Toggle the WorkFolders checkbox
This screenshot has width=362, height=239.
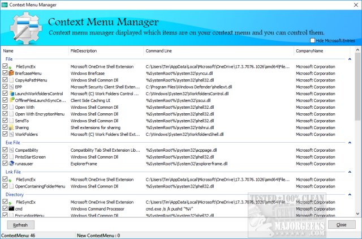[5, 134]
